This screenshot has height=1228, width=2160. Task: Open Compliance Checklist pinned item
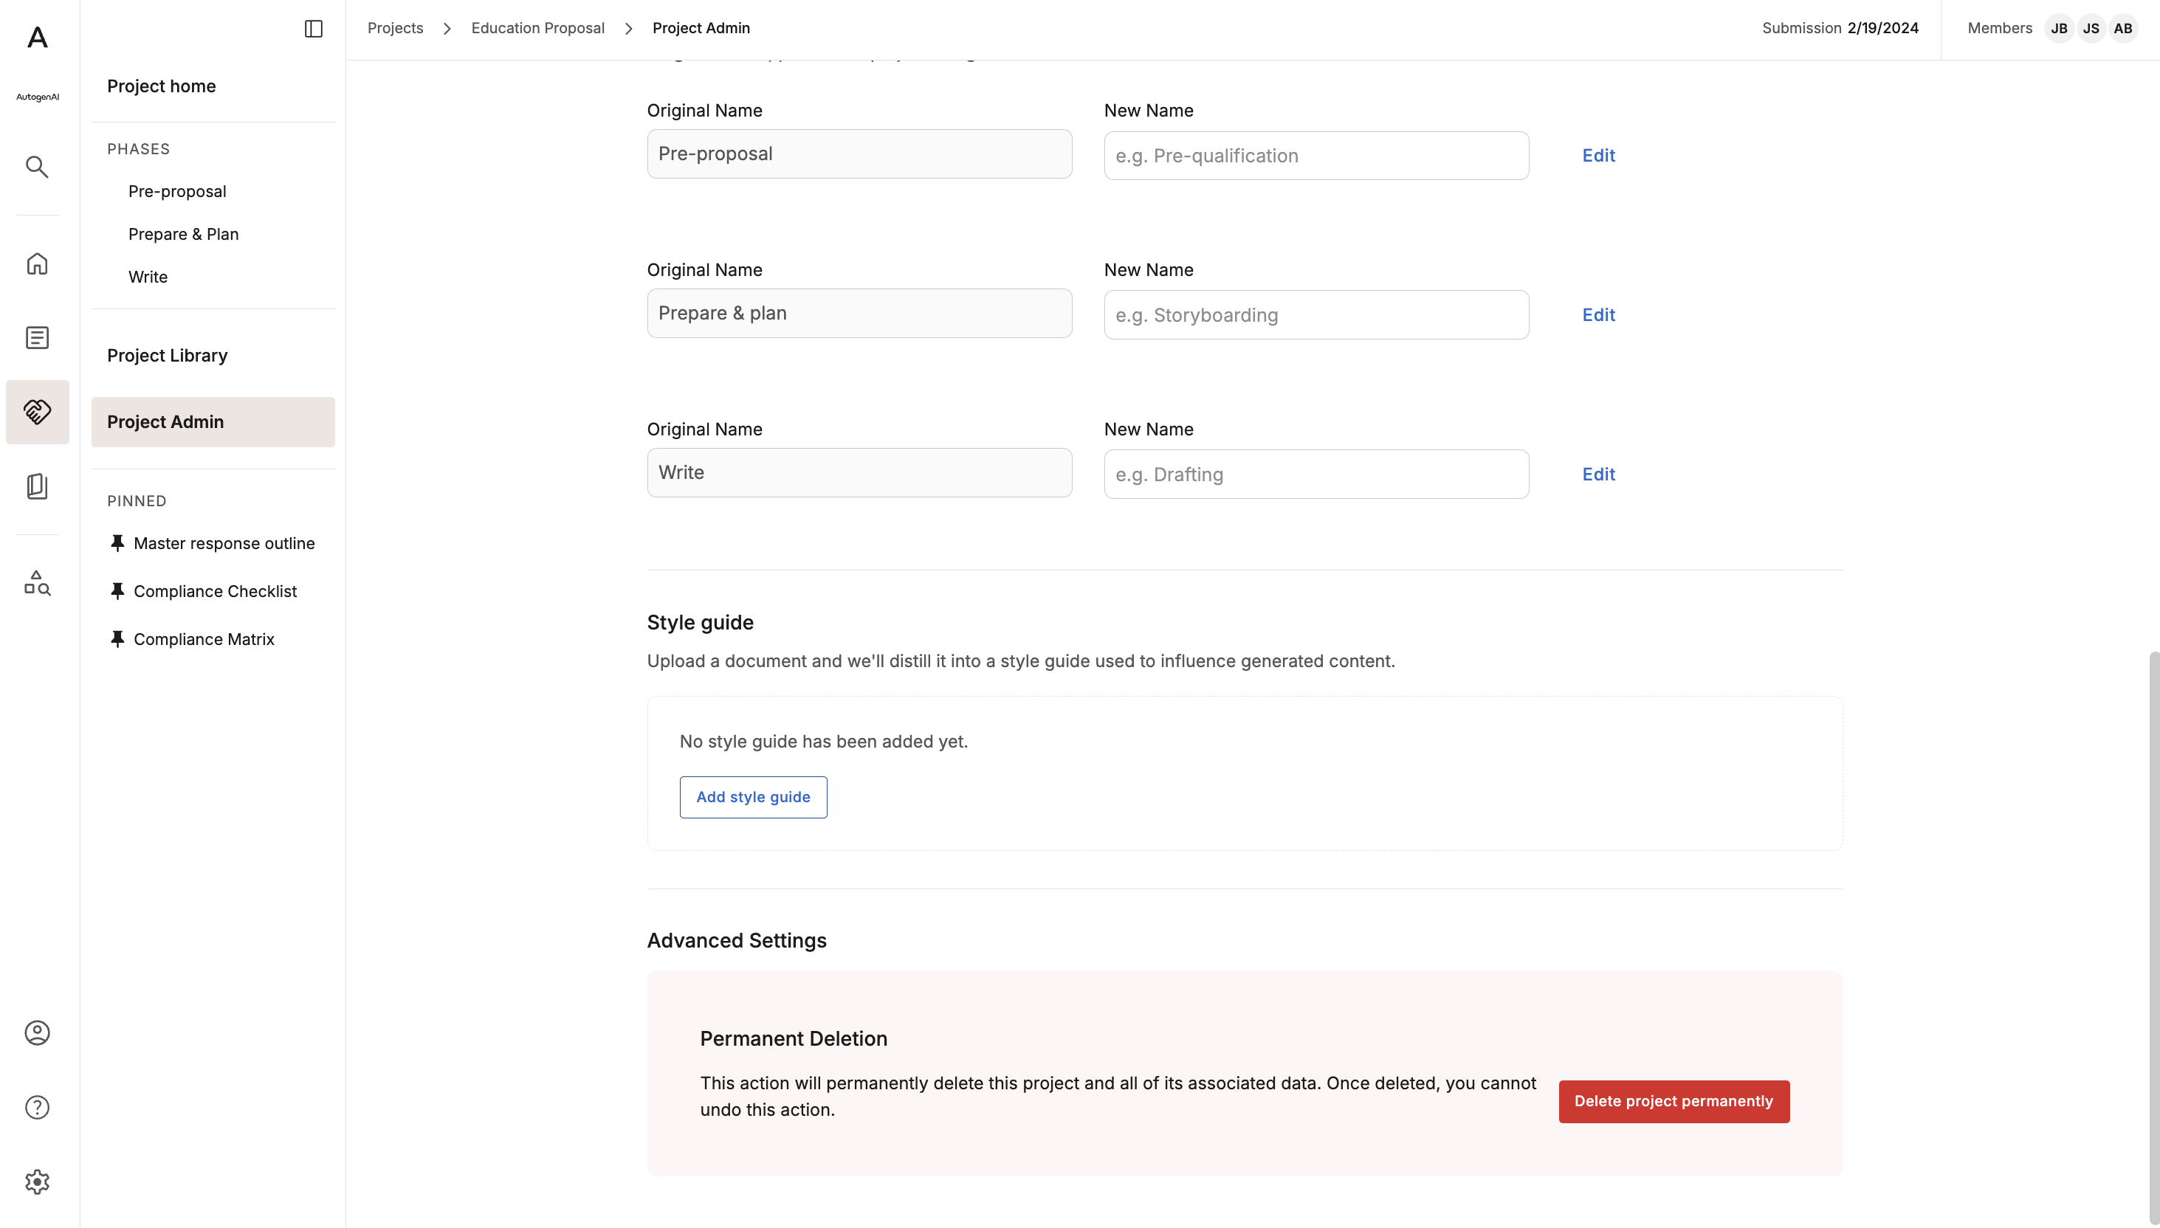coord(215,591)
